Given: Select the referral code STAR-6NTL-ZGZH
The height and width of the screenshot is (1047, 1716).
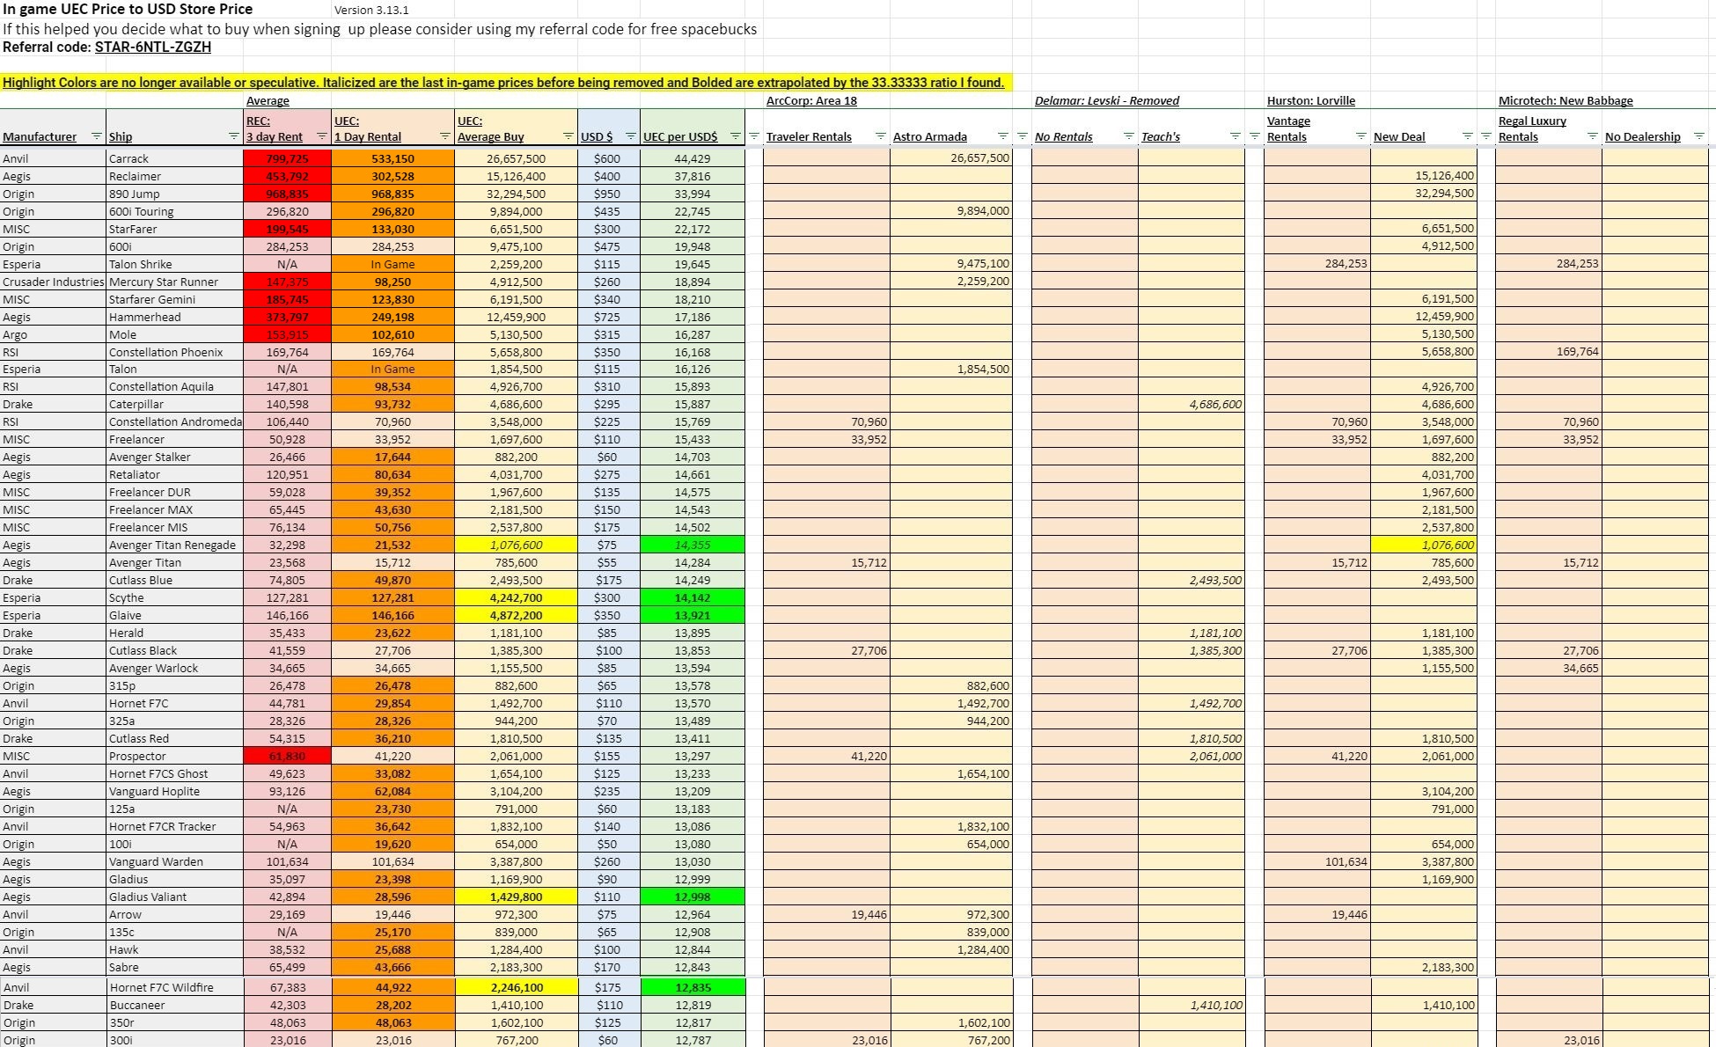Looking at the screenshot, I should (153, 47).
